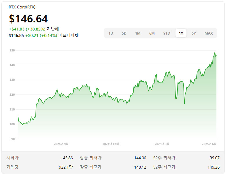
Task: Click the chart line's starting point
Action: [18, 116]
